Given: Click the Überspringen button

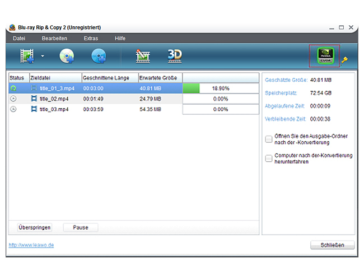Looking at the screenshot, I should [35, 227].
